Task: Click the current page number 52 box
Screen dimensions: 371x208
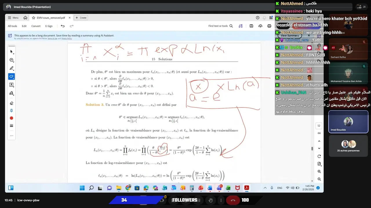Action: (x=319, y=126)
